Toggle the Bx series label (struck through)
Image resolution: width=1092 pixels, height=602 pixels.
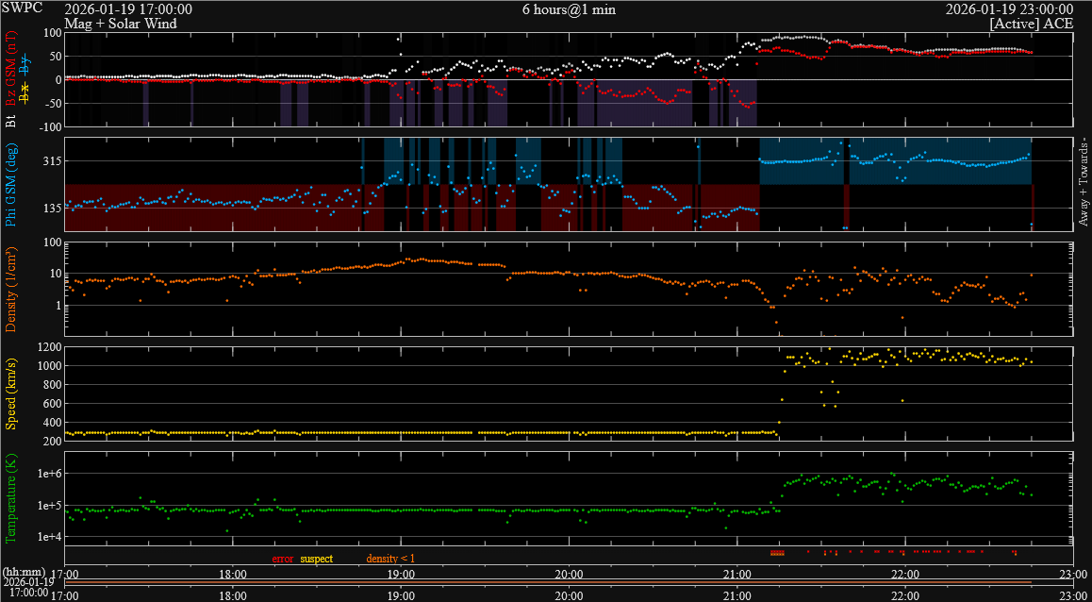(25, 92)
